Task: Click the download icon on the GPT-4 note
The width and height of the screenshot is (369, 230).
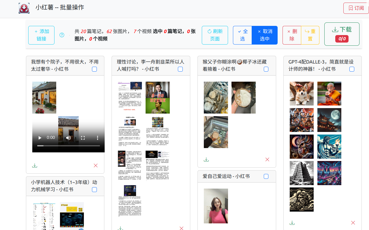Action: click(x=292, y=223)
